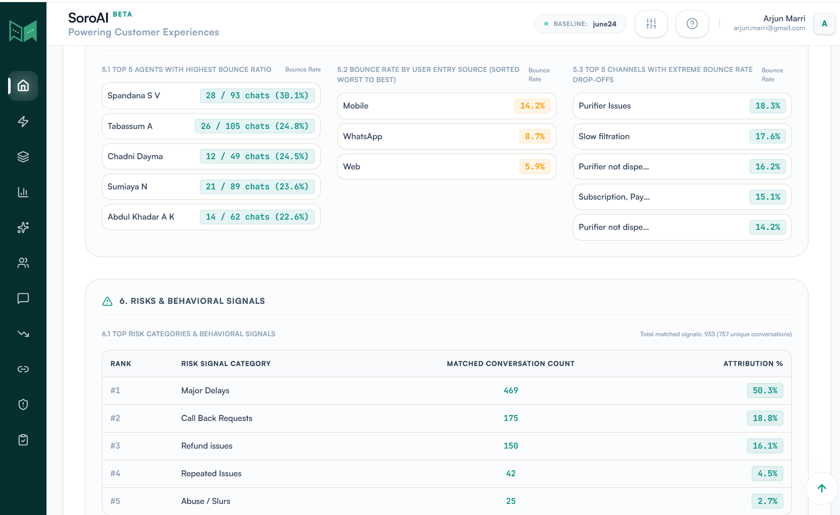This screenshot has width=840, height=515.
Task: Open the filter sliders settings button
Action: pyautogui.click(x=651, y=24)
